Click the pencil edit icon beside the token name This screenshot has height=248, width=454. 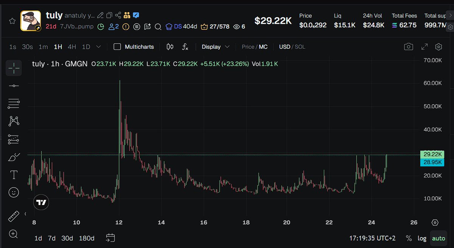click(100, 15)
